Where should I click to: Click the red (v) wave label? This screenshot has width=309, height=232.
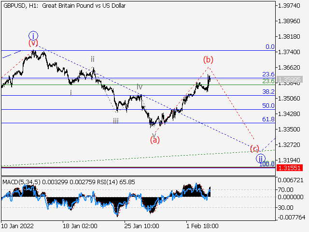tap(33, 43)
